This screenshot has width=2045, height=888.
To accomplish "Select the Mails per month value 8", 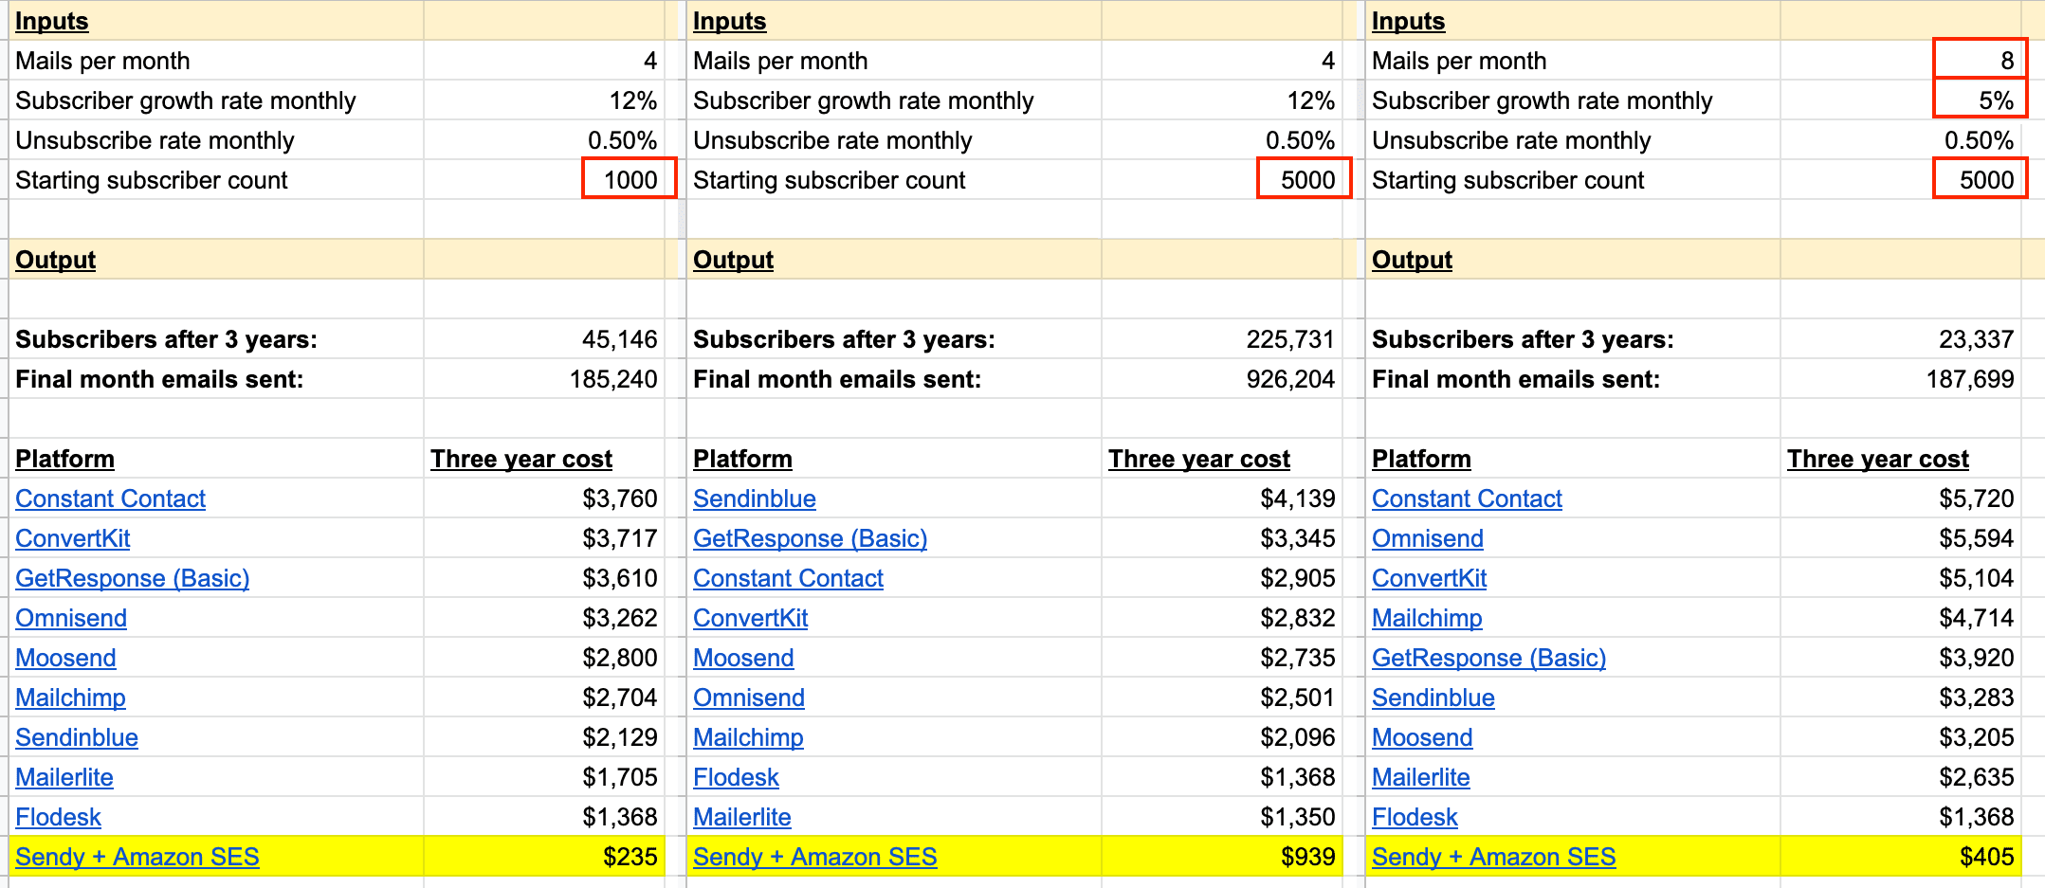I will click(1981, 60).
